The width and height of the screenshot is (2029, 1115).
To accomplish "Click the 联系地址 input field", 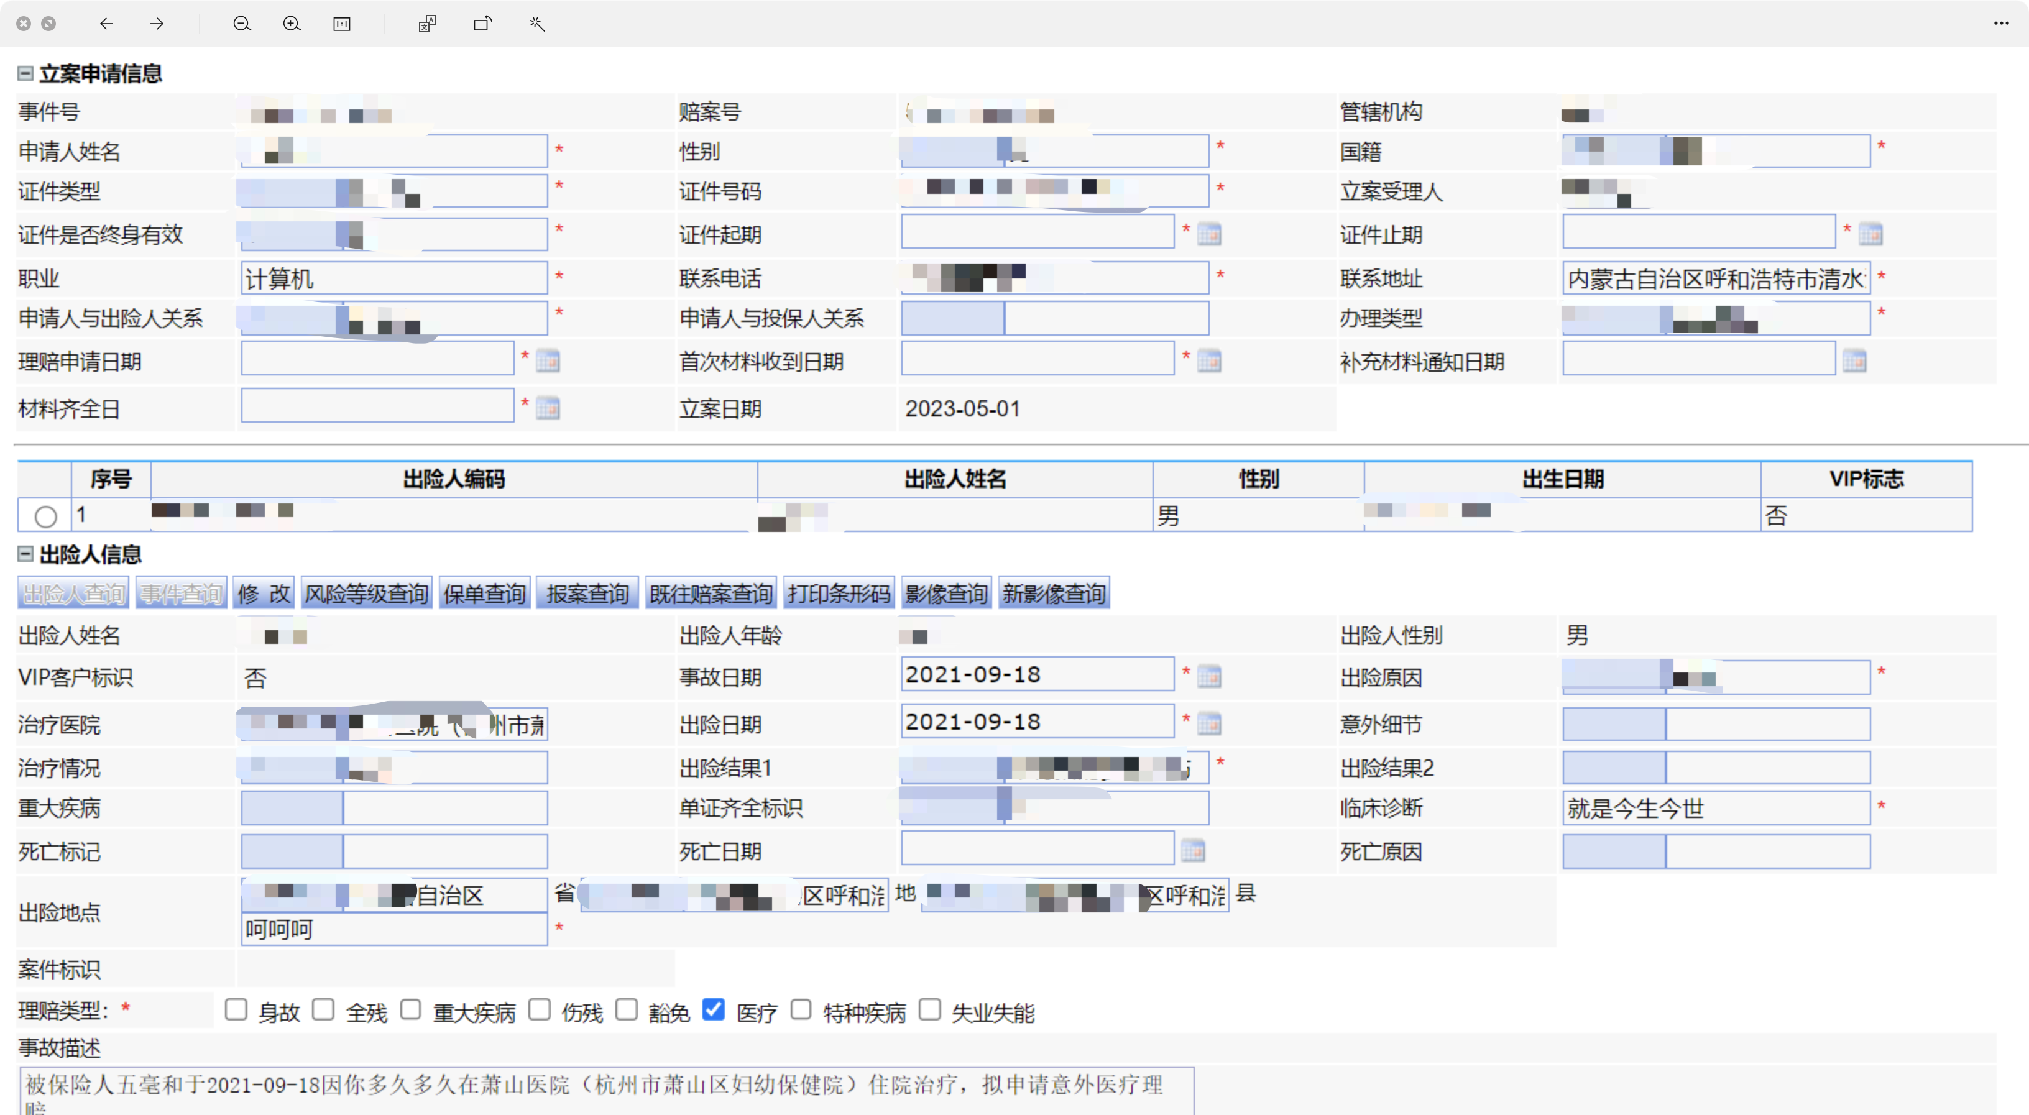I will click(x=1716, y=278).
